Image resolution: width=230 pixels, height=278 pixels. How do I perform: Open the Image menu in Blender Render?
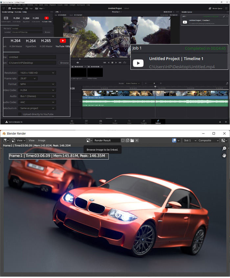tap(42, 140)
